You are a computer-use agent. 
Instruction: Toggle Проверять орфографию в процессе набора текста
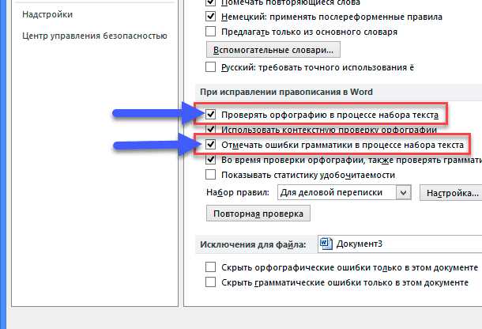pyautogui.click(x=210, y=114)
